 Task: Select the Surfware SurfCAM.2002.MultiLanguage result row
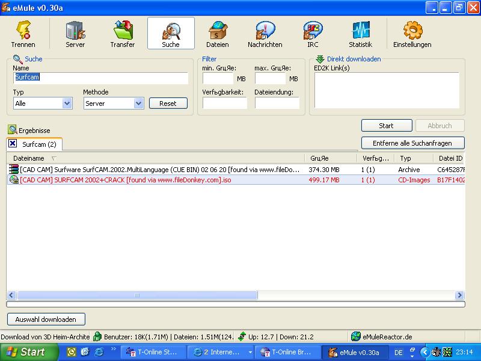[x=236, y=170]
